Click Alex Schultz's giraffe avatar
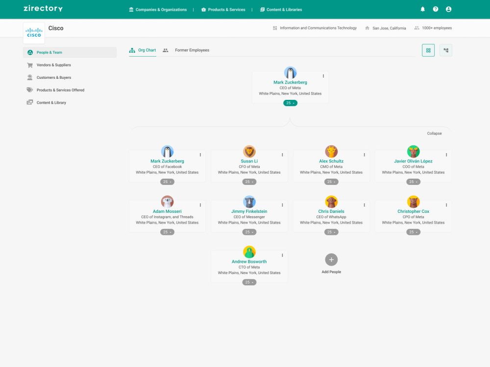Screen dimensions: 490x367 331,152
